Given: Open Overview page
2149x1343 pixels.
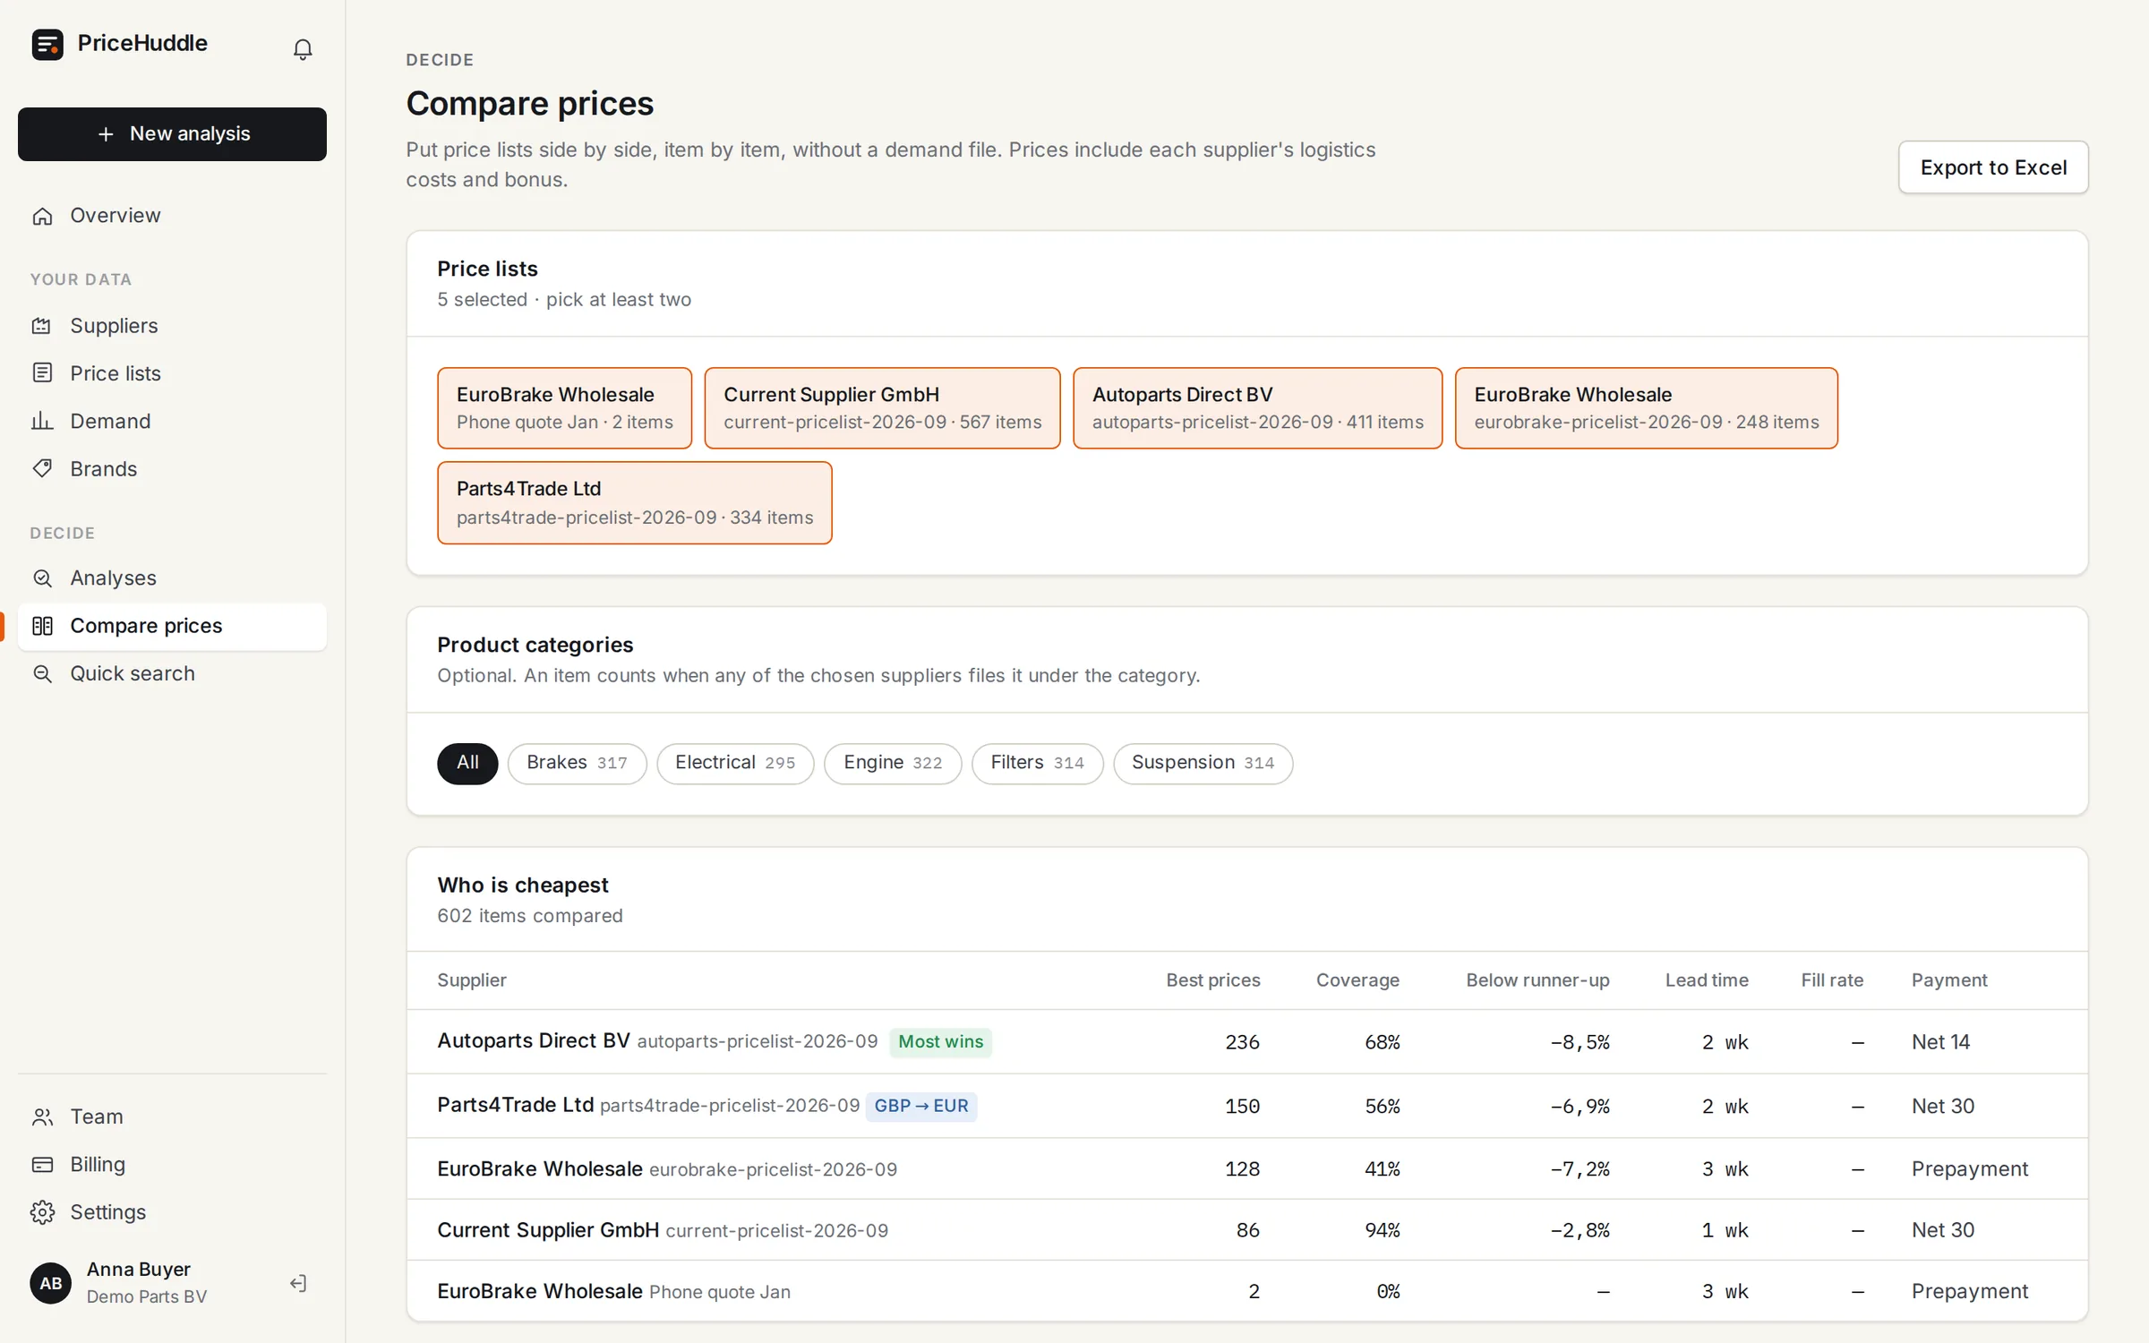Looking at the screenshot, I should coord(172,216).
